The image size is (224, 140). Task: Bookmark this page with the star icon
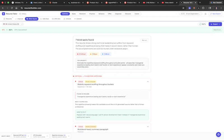tap(183, 8)
